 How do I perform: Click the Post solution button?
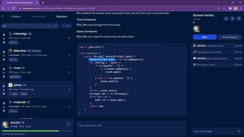coord(66,26)
